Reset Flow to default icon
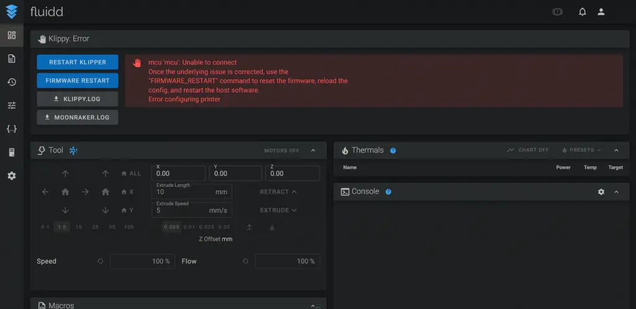Image resolution: width=636 pixels, height=309 pixels. click(x=245, y=261)
